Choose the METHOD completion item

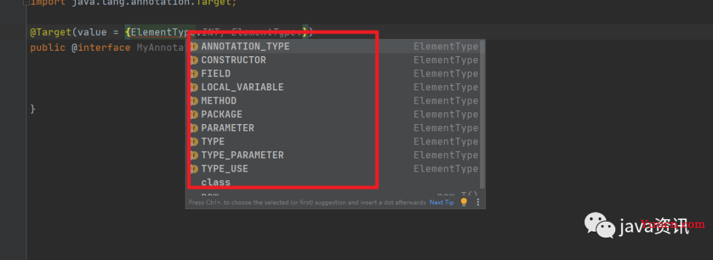(x=333, y=101)
